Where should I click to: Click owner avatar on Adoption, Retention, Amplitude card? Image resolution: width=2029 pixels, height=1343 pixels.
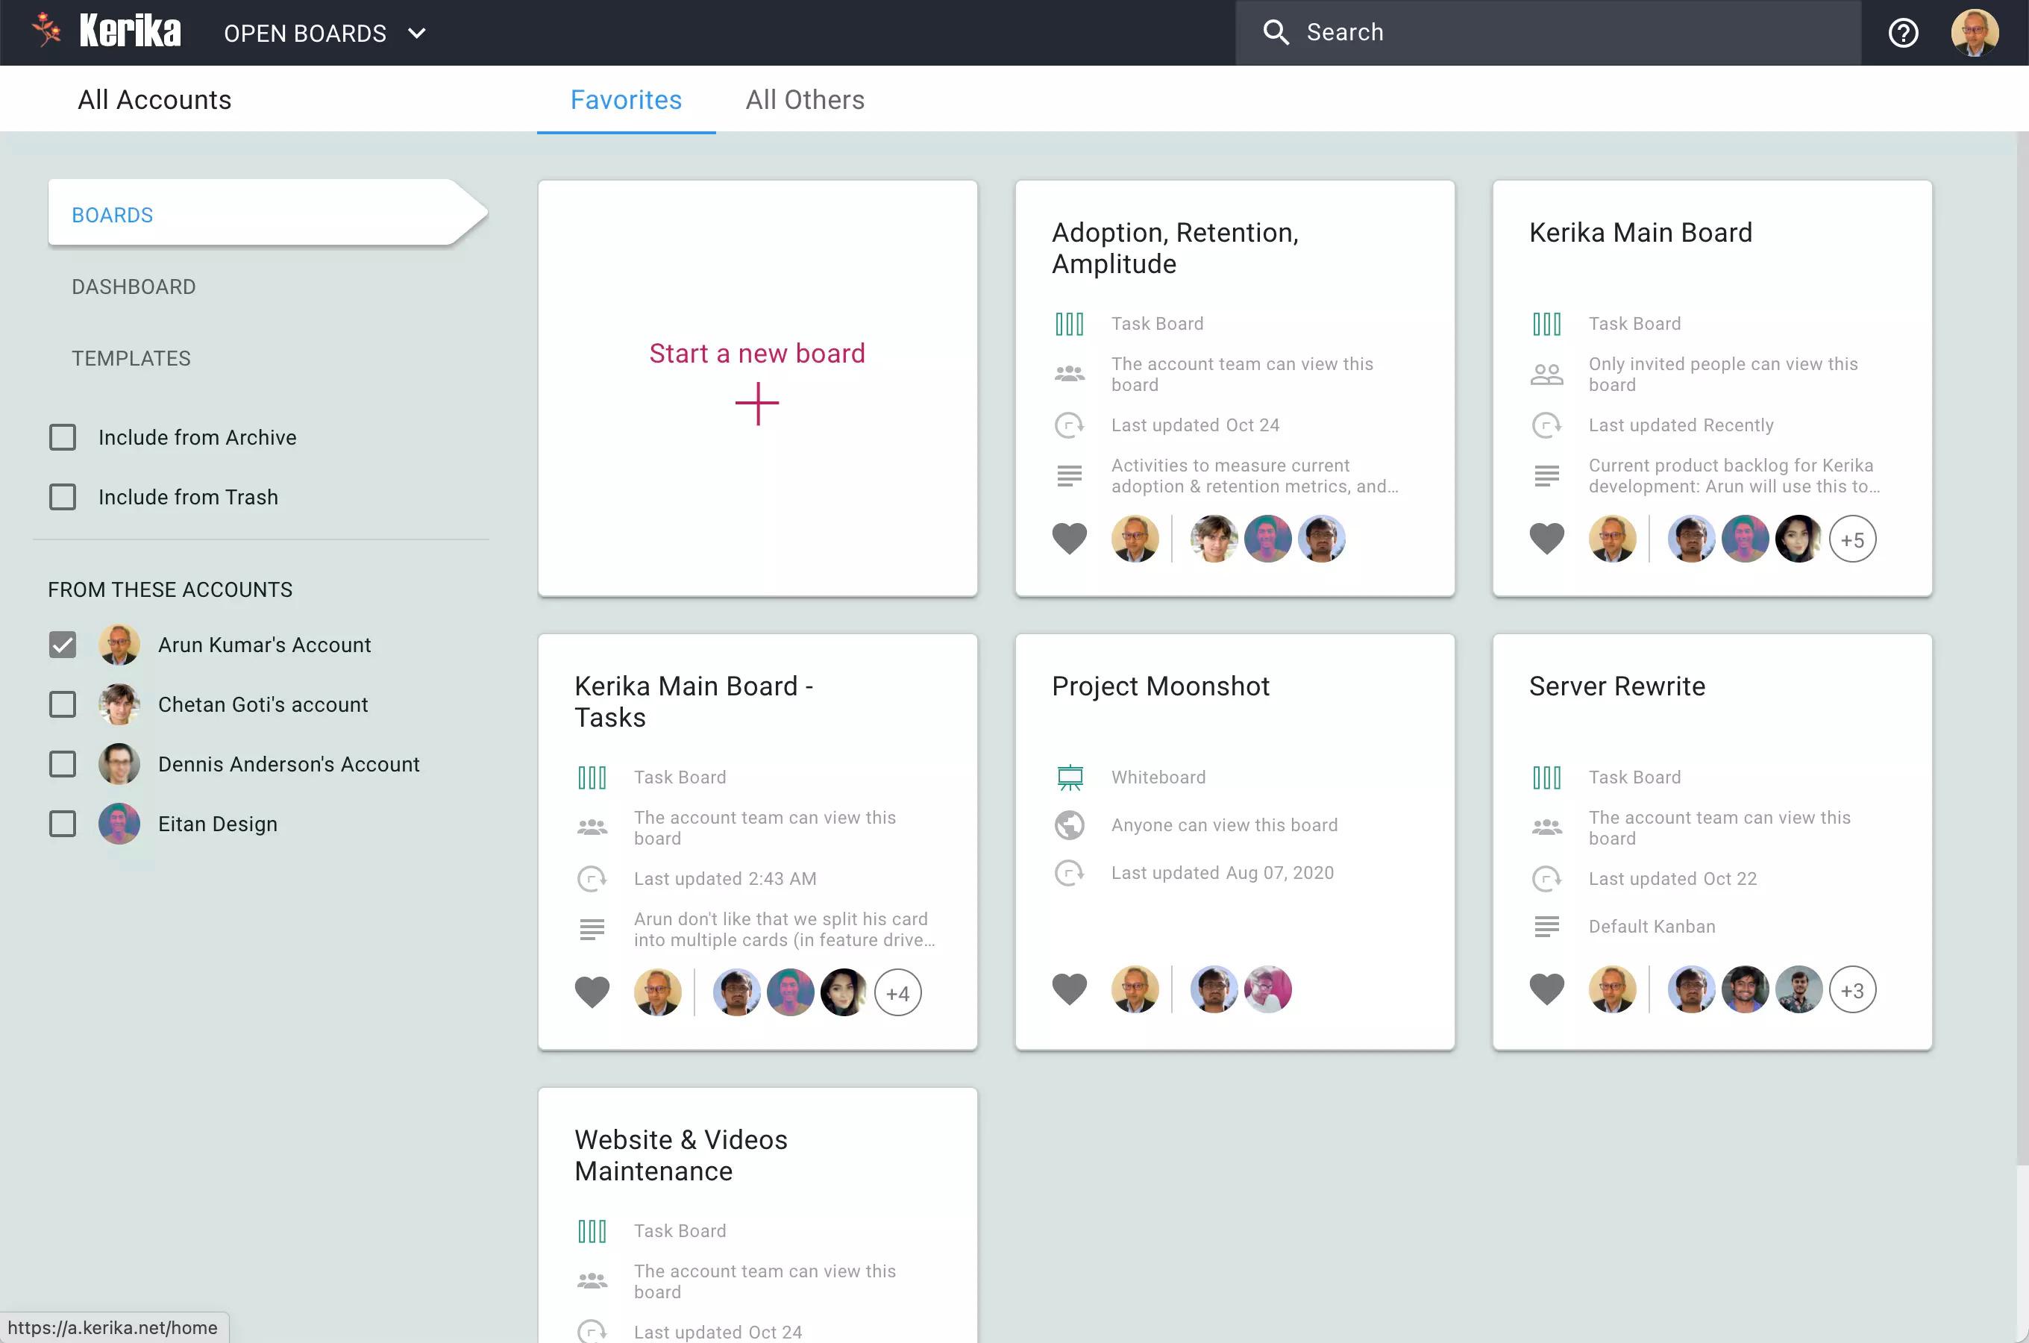coord(1135,539)
